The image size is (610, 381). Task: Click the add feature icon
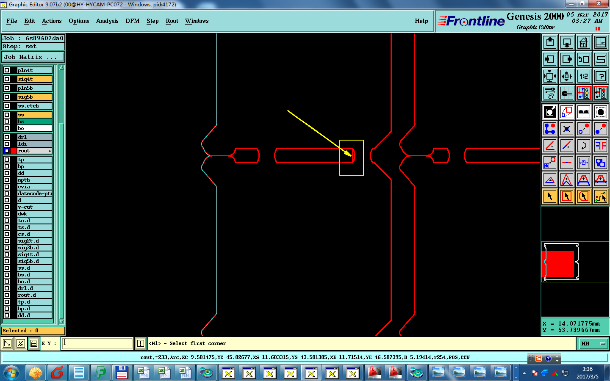(x=550, y=129)
